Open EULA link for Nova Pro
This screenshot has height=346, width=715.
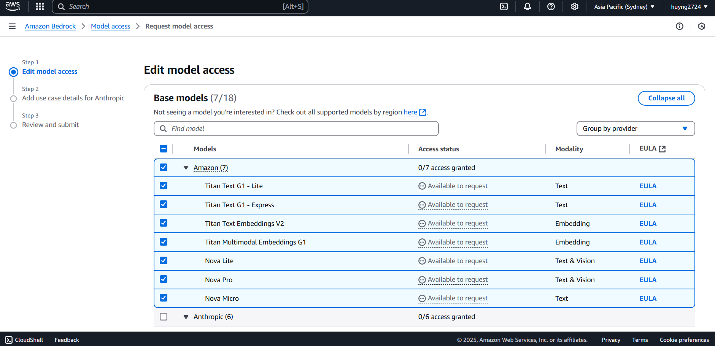click(648, 280)
